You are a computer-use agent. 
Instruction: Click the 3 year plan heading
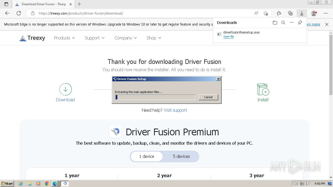[x=257, y=176]
